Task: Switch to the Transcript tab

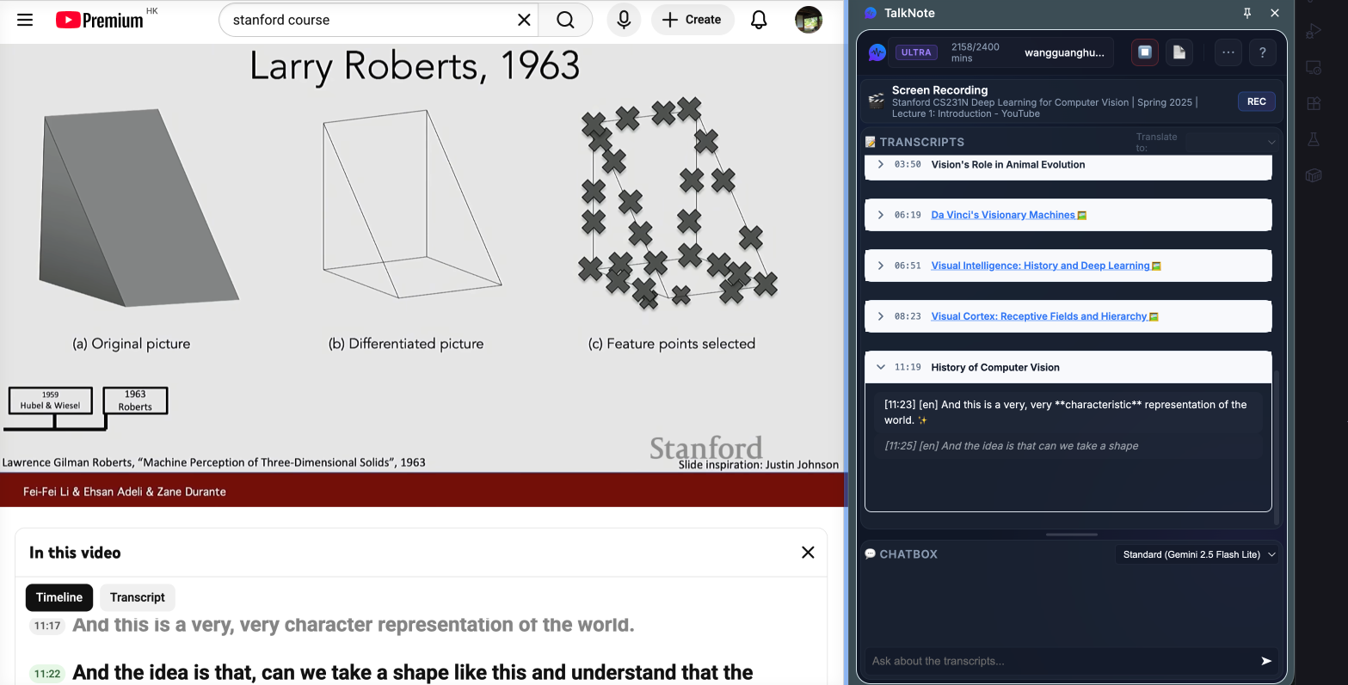Action: point(137,597)
